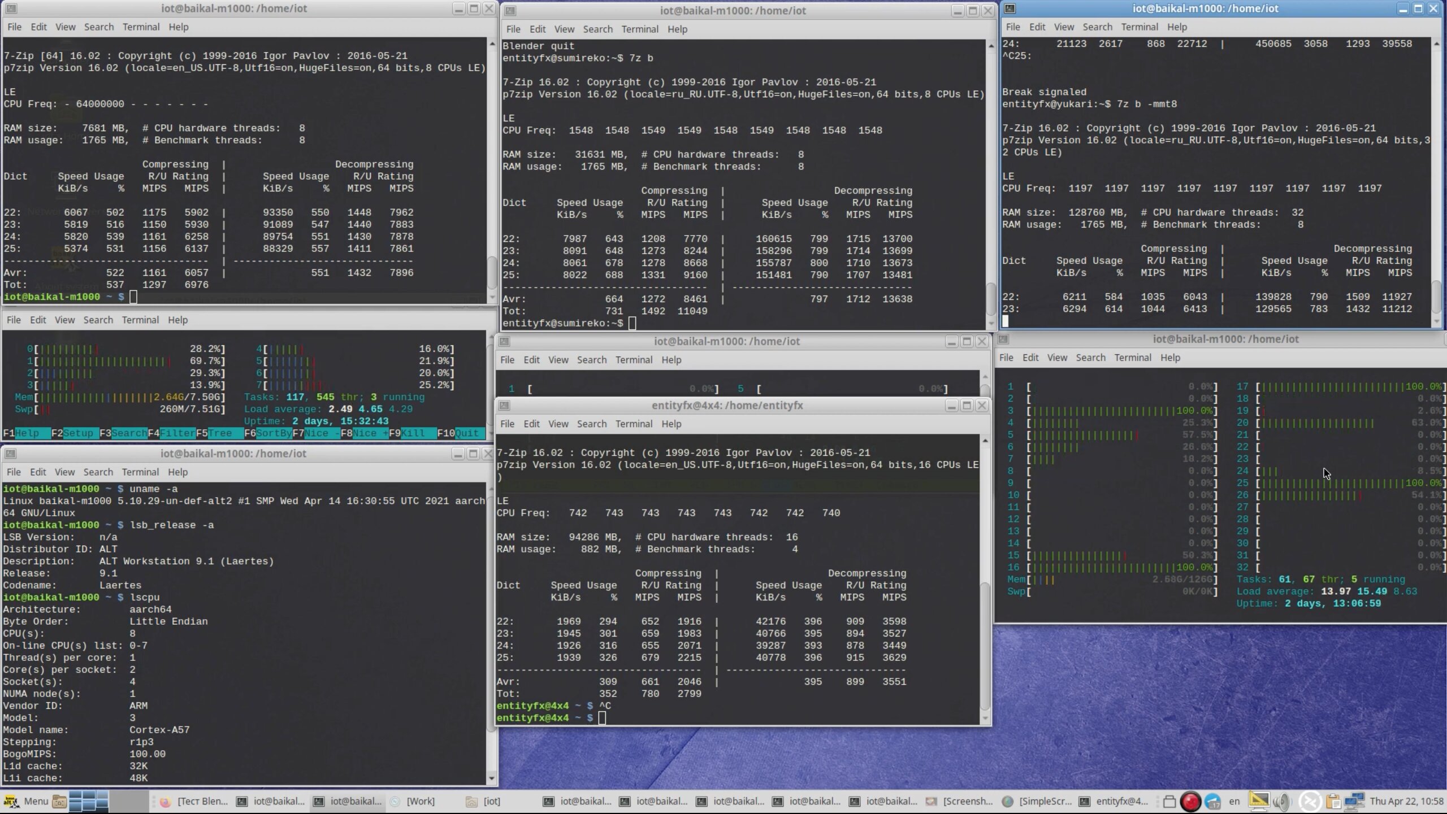Image resolution: width=1447 pixels, height=814 pixels.
Task: Open View menu in sumireko terminal window
Action: (564, 29)
